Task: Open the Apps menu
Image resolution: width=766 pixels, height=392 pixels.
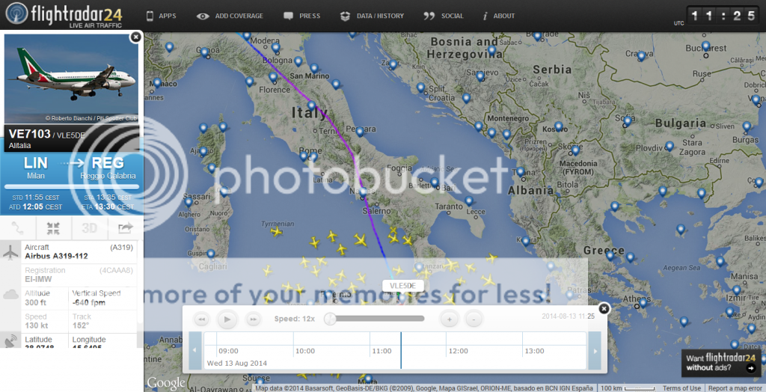Action: tap(160, 16)
